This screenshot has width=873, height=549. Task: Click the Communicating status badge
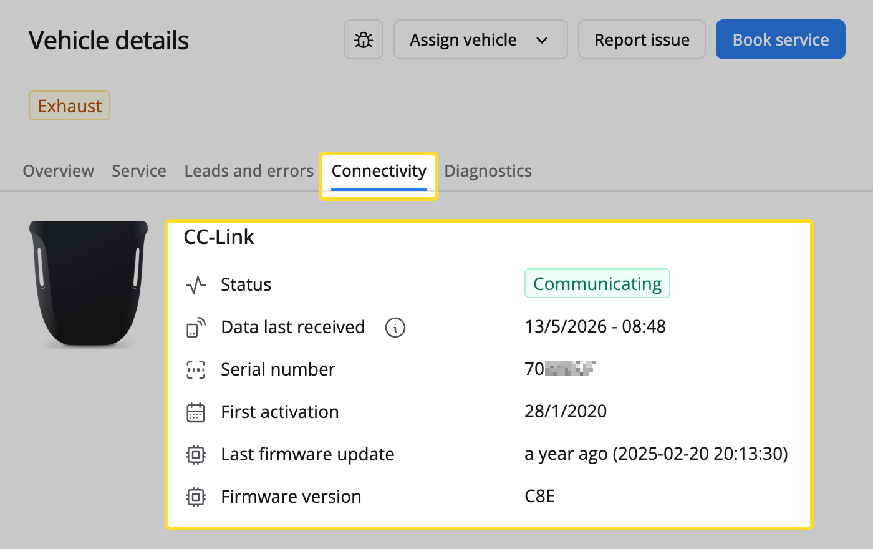point(597,283)
